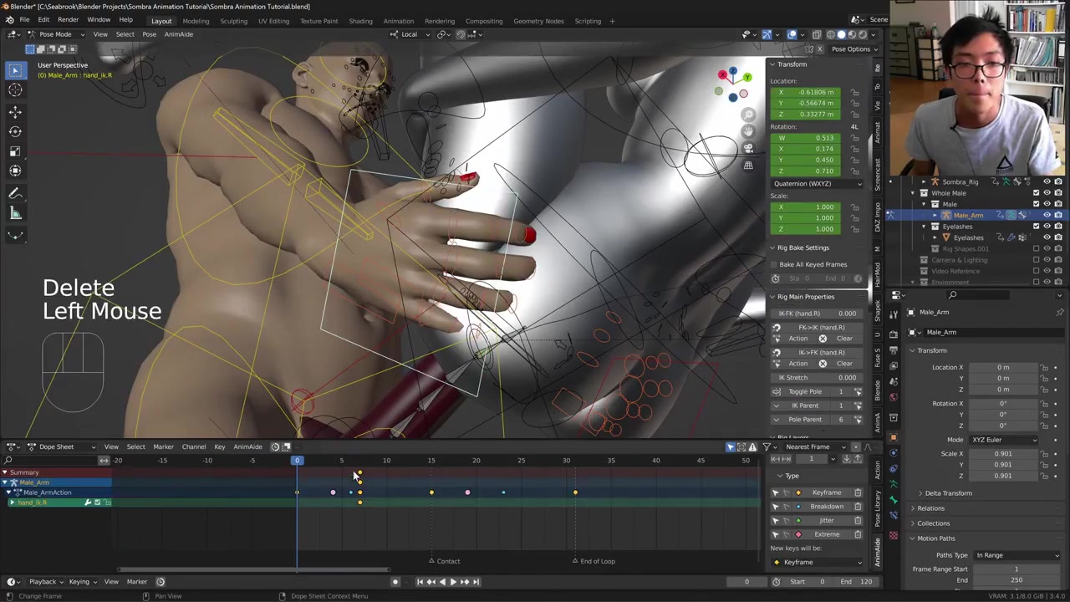Hide Male_Arm using its eye icon

tap(1047, 215)
